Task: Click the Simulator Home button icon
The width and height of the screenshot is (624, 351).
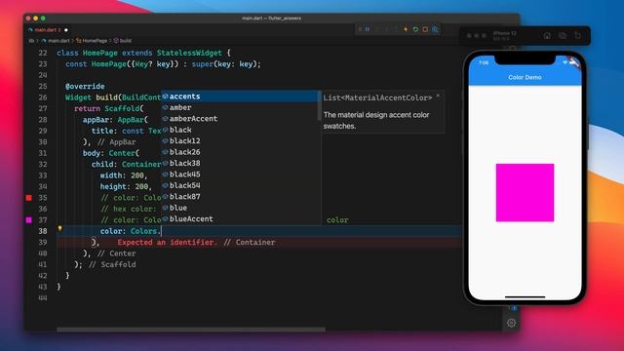Action: click(x=547, y=36)
